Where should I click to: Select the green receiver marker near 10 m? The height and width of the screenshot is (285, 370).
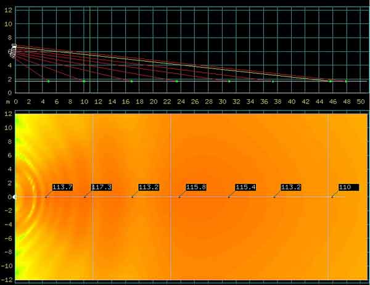(x=84, y=81)
